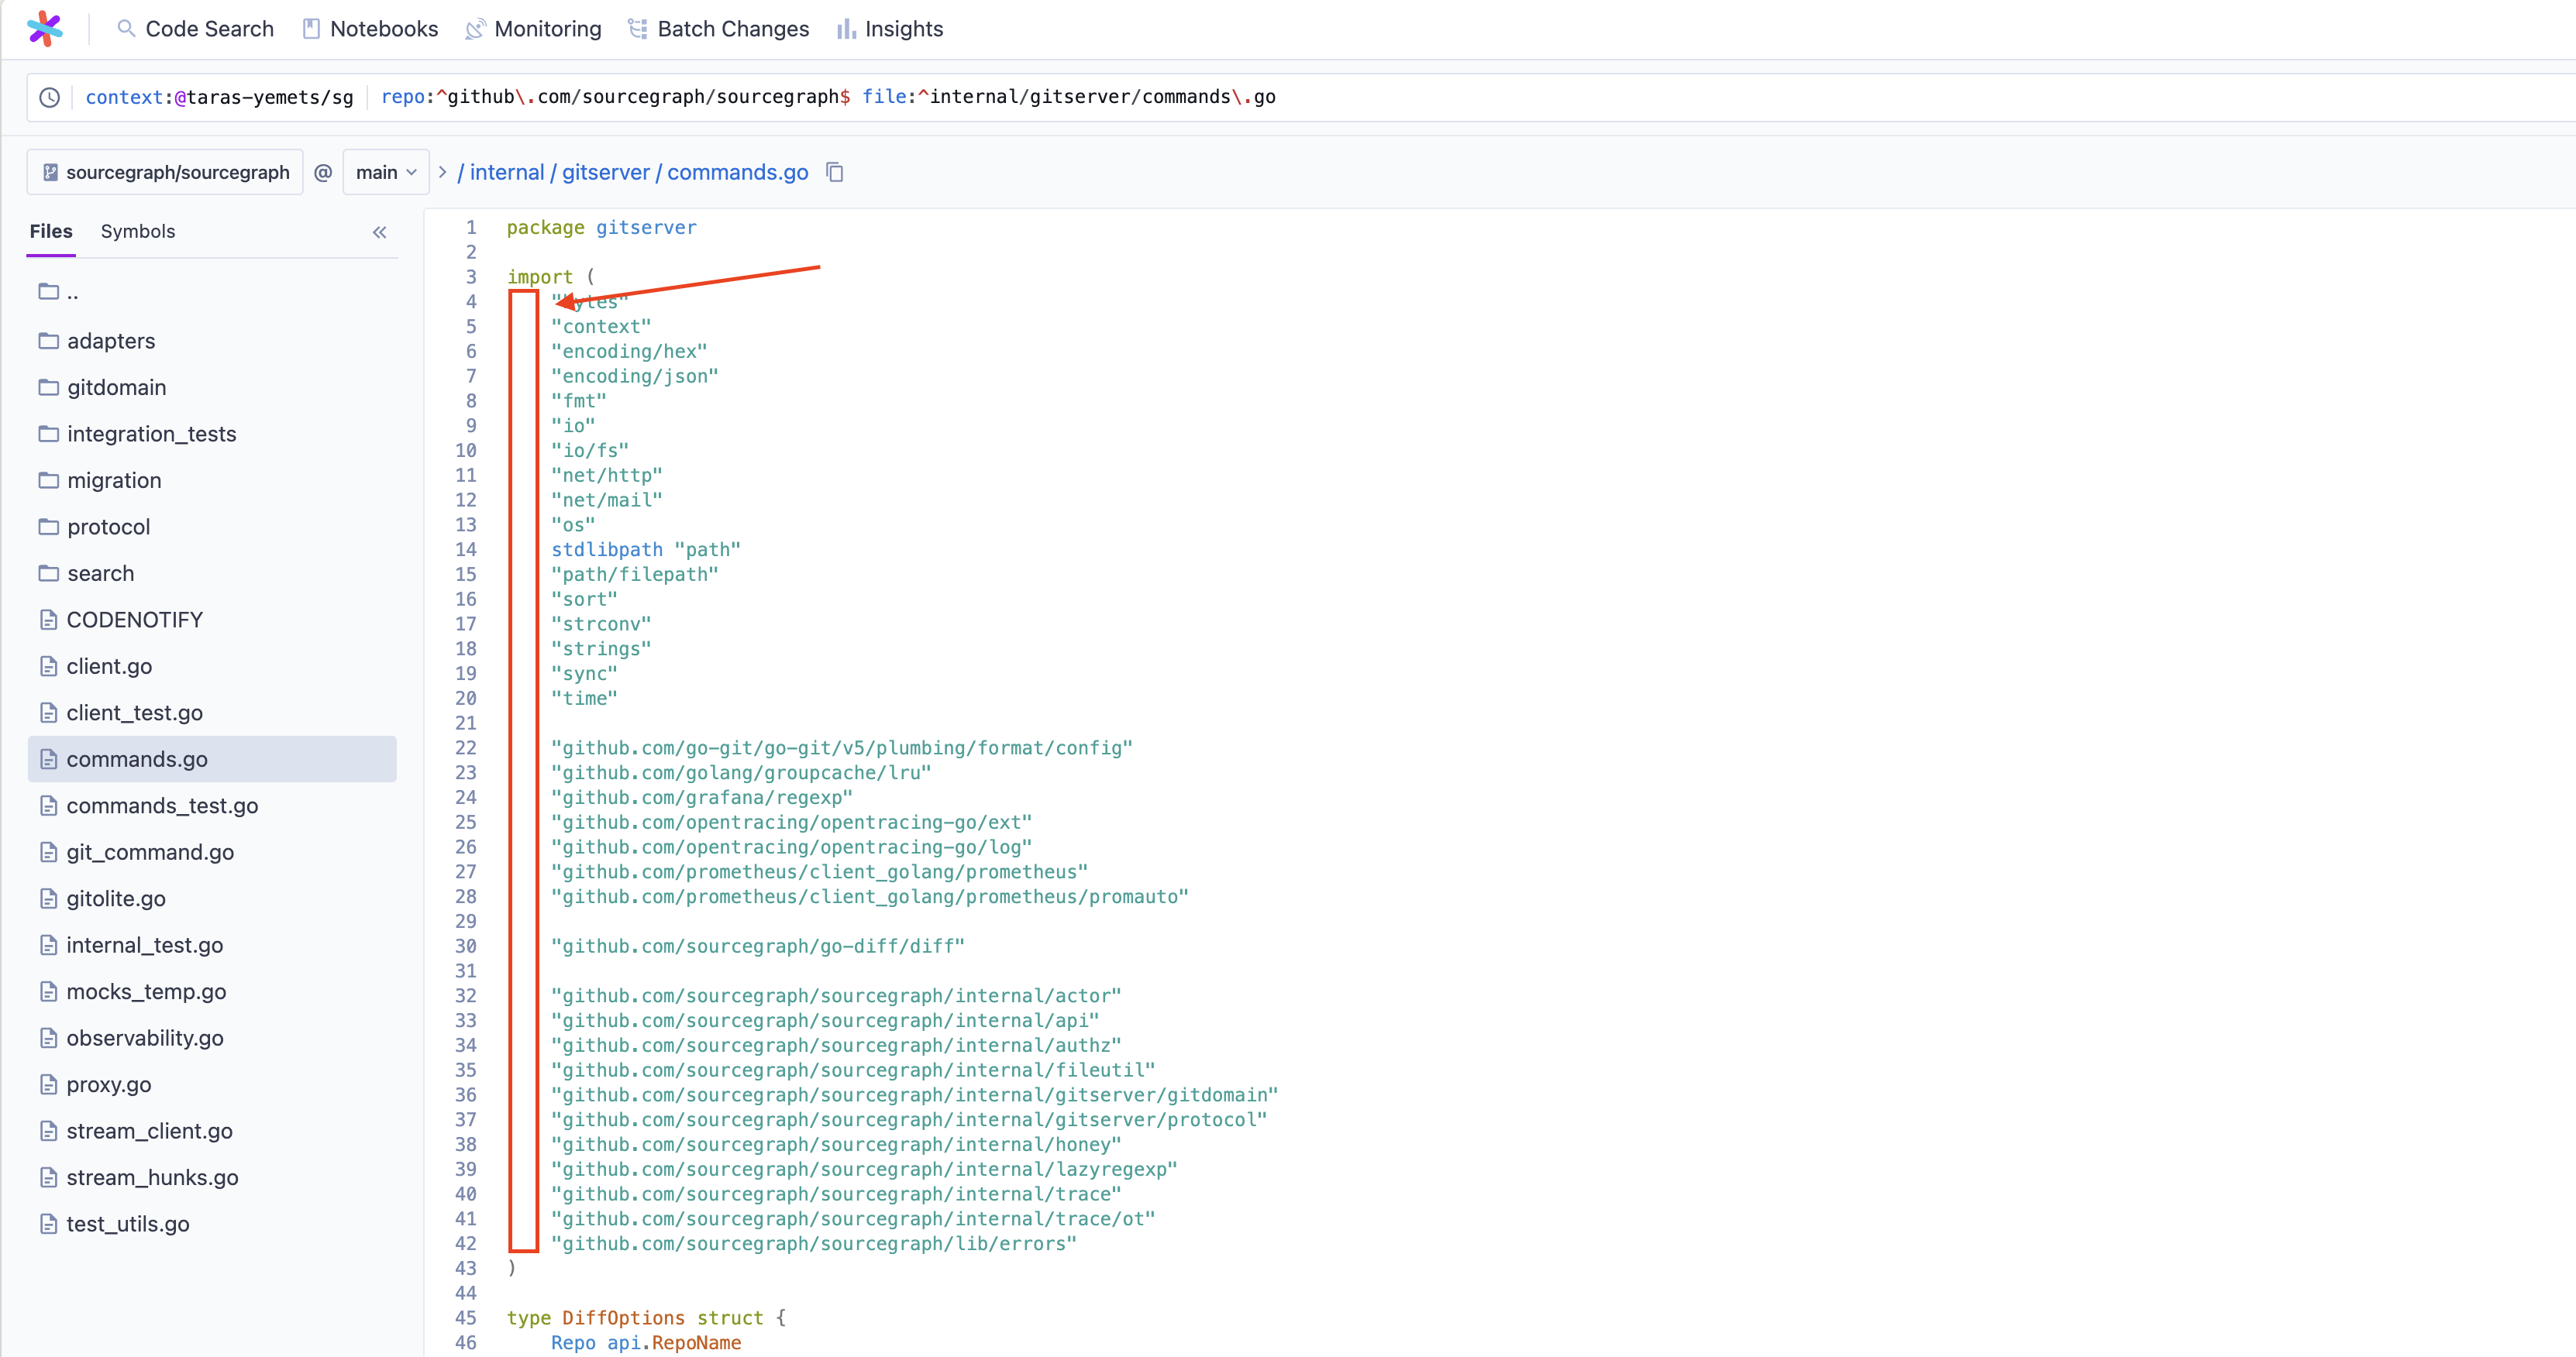
Task: Click the Sourcegraph logo icon
Action: 44,28
